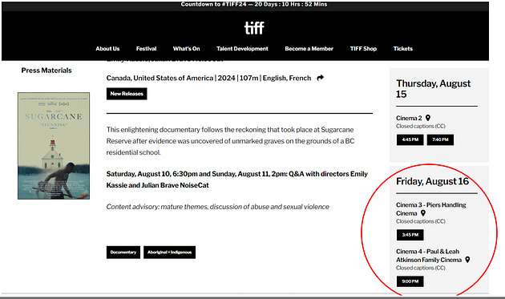Click the Press Materials heading
The height and width of the screenshot is (299, 505).
point(46,71)
